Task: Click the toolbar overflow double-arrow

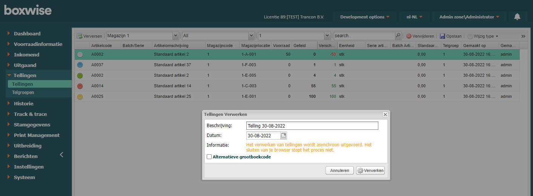Action: click(523, 36)
